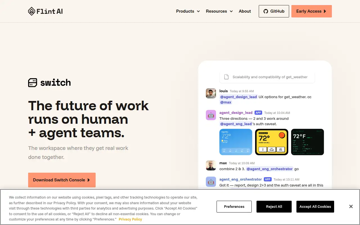Open the Products dropdown menu
The width and height of the screenshot is (360, 225).
[188, 11]
